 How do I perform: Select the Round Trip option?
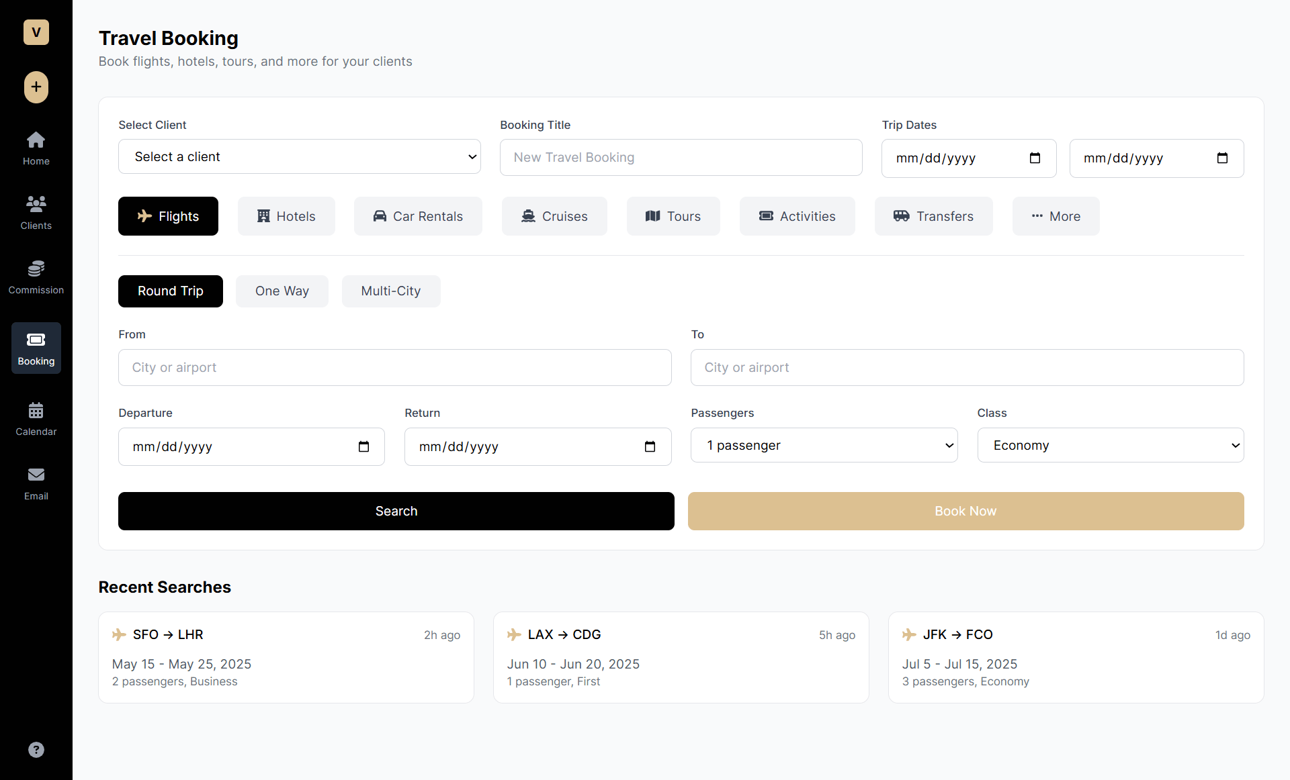pyautogui.click(x=170, y=291)
